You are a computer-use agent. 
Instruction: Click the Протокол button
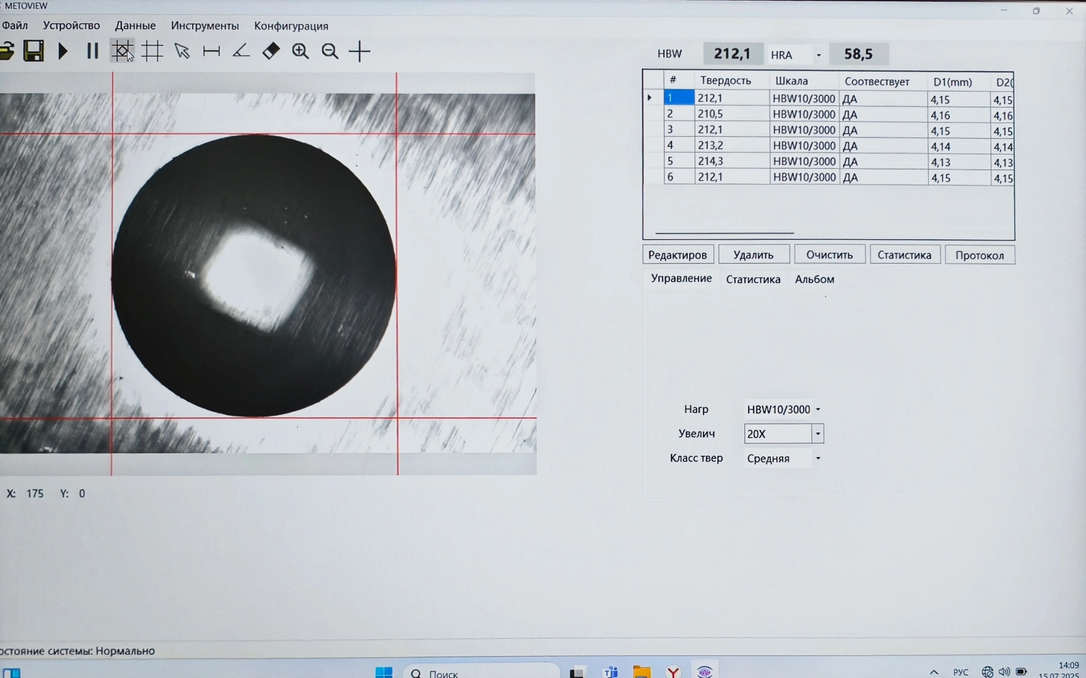pyautogui.click(x=979, y=255)
